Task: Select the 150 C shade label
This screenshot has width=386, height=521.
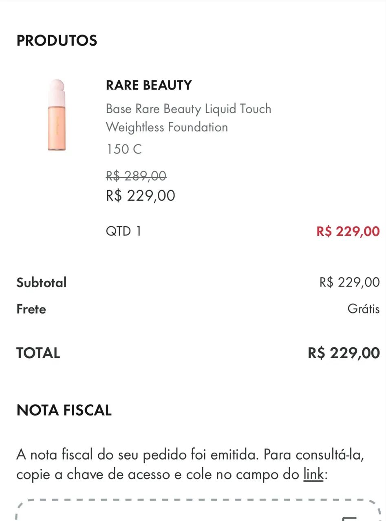Action: tap(124, 149)
